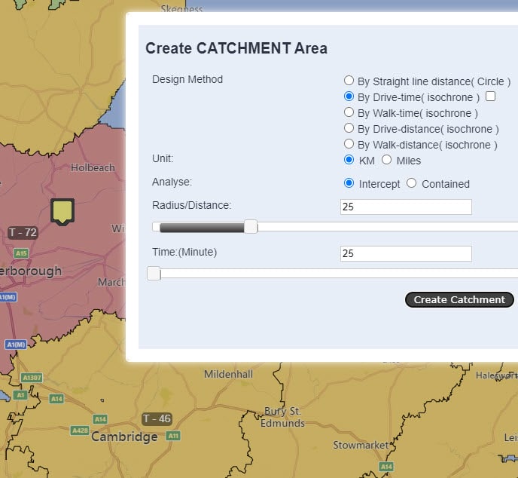Click the Time (Minute) slider handle

click(x=154, y=273)
